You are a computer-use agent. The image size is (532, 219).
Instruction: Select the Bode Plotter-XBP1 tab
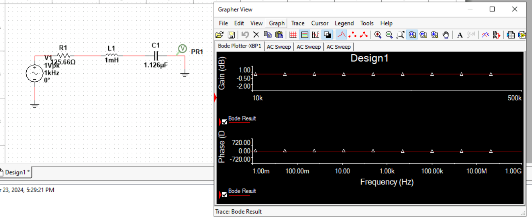239,46
